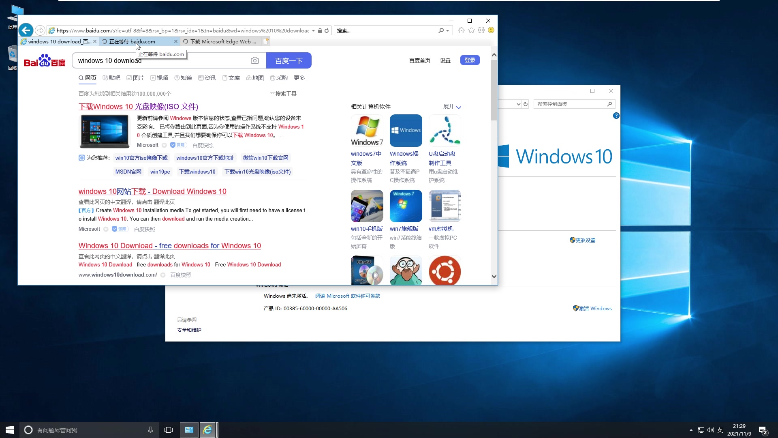The height and width of the screenshot is (438, 778).
Task: Click refresh icon in Control Panel window
Action: pyautogui.click(x=526, y=104)
